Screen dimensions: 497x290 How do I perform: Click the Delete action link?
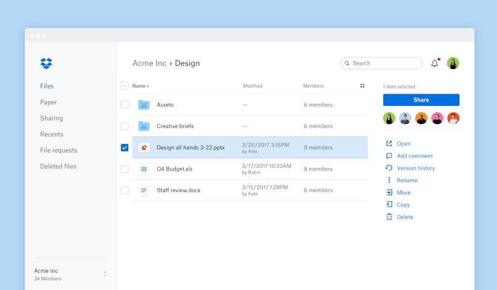pos(405,217)
